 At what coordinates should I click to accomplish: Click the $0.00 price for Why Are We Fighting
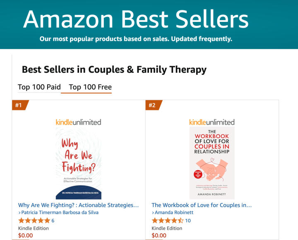(25, 236)
